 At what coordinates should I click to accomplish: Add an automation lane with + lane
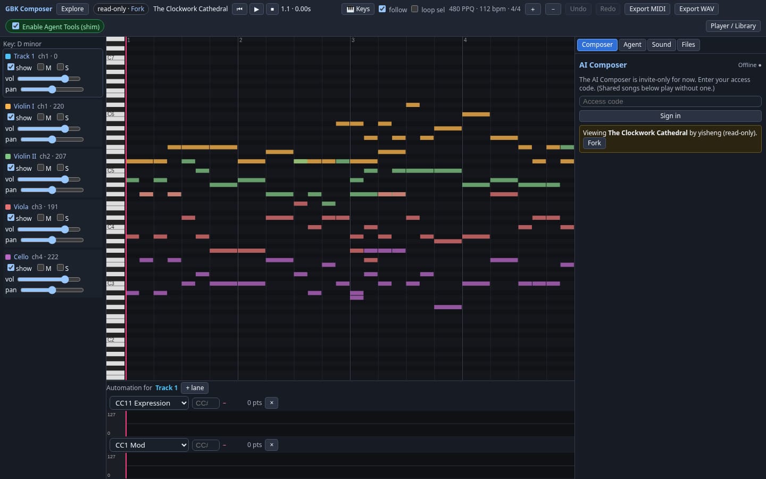[195, 388]
